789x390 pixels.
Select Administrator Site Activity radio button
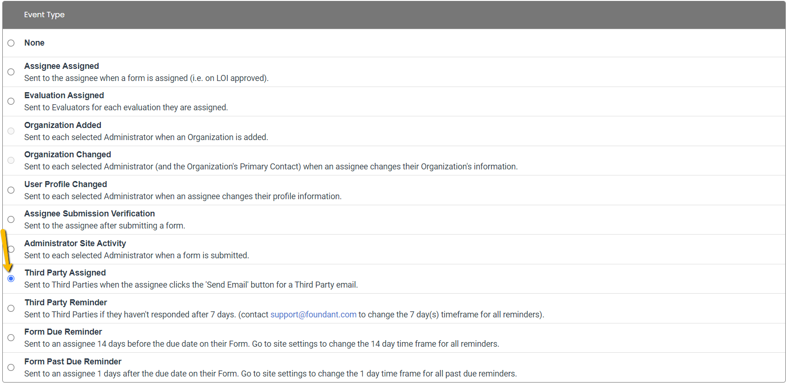click(11, 249)
